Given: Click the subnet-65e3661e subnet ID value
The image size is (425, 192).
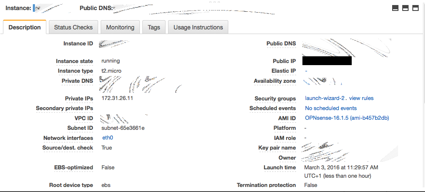Looking at the screenshot, I should [123, 128].
